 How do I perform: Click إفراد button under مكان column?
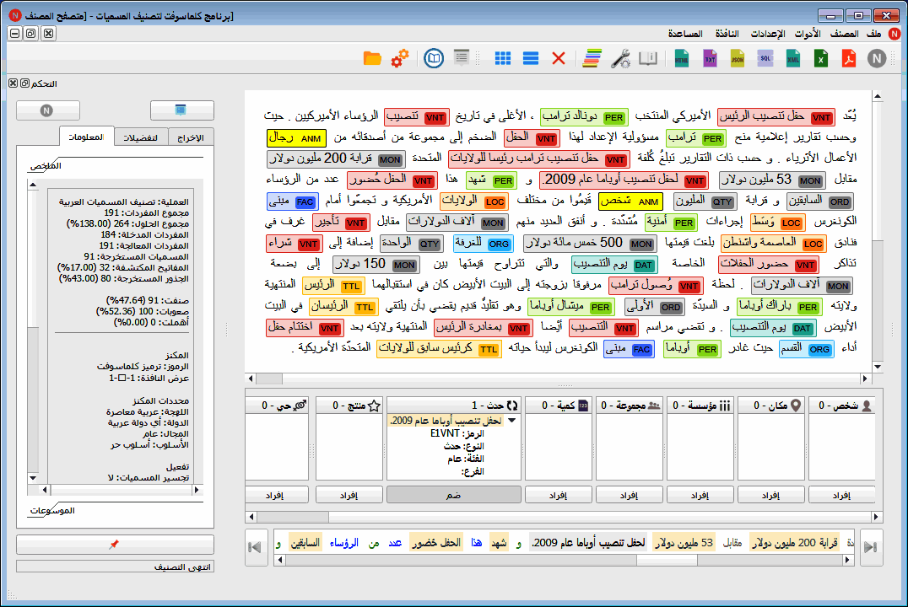[770, 495]
